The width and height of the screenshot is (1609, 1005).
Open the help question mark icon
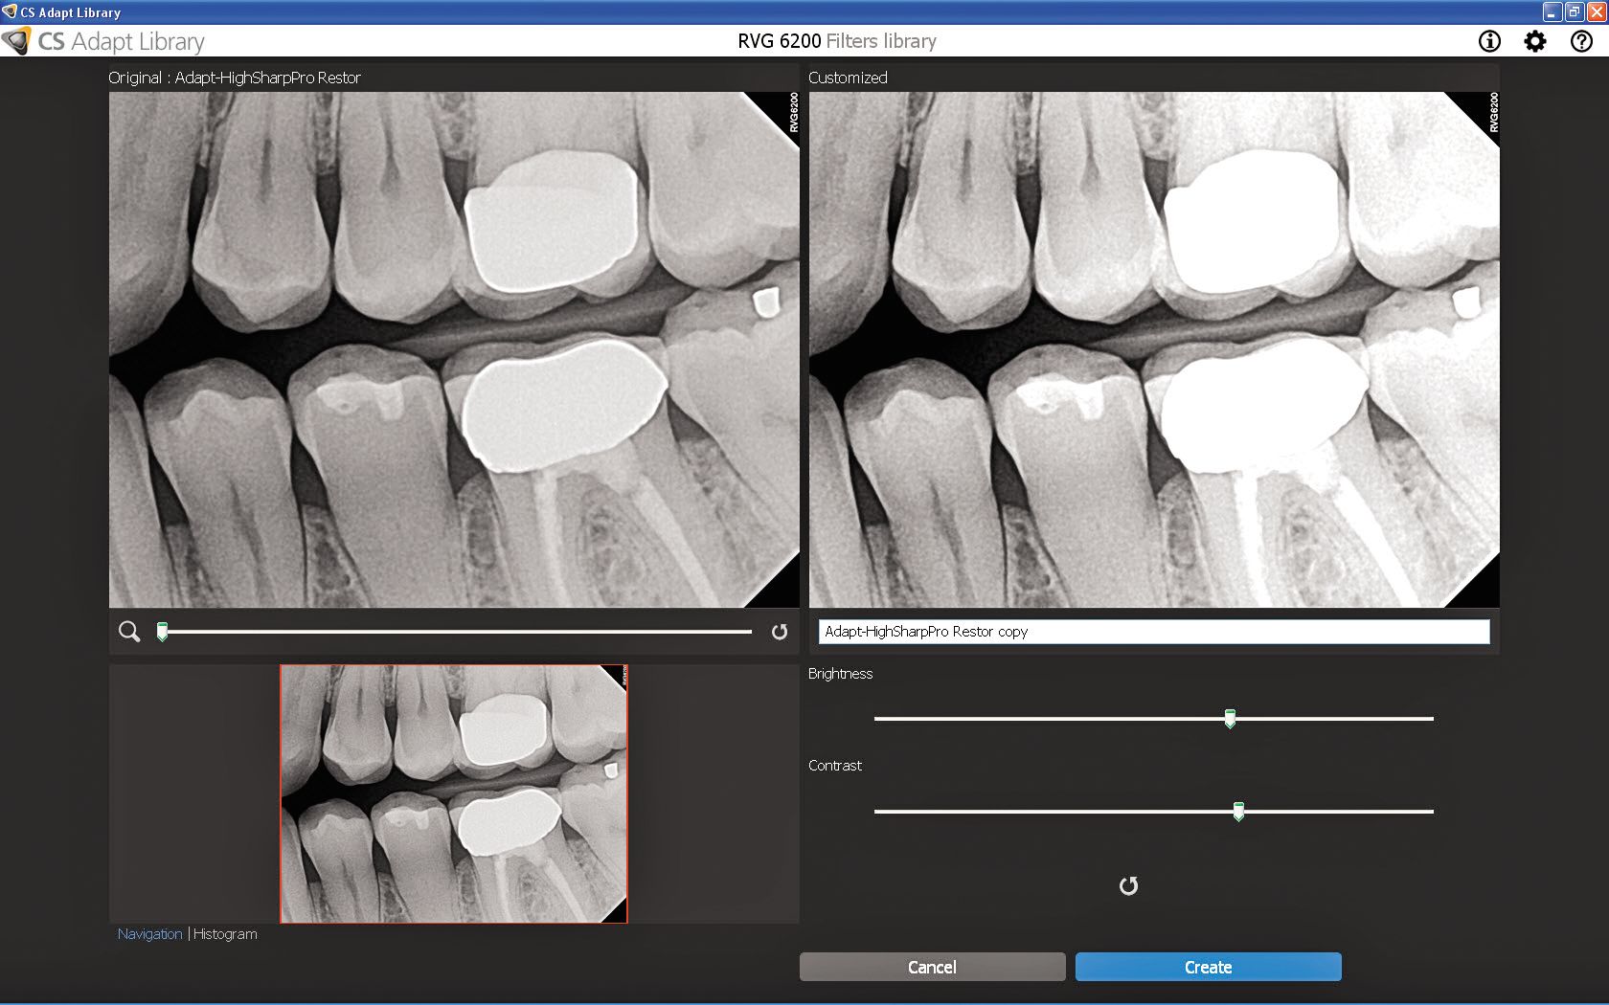point(1581,41)
